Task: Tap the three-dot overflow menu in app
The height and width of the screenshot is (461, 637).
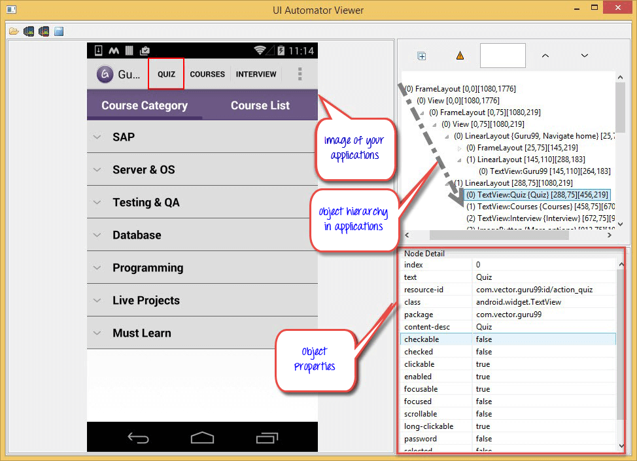Action: [300, 74]
